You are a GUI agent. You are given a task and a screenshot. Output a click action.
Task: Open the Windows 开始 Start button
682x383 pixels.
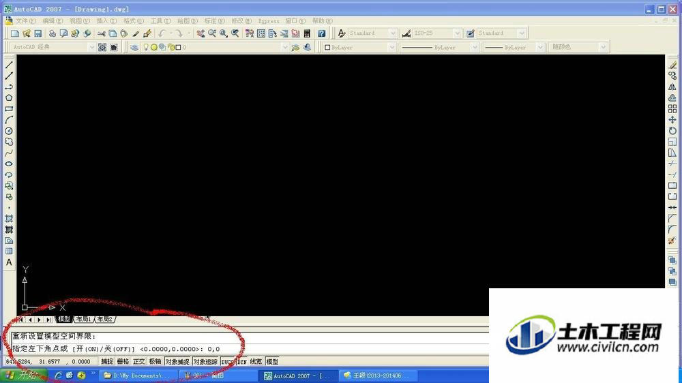pyautogui.click(x=23, y=376)
